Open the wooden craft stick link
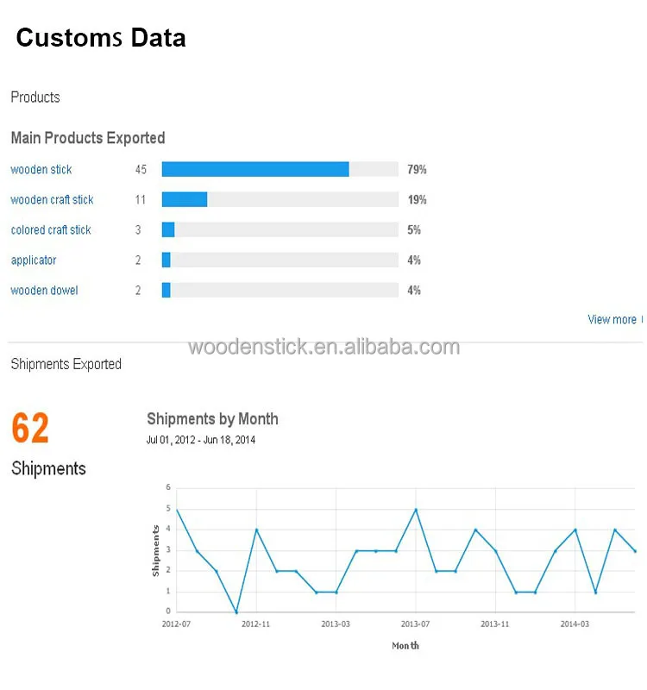 point(52,200)
